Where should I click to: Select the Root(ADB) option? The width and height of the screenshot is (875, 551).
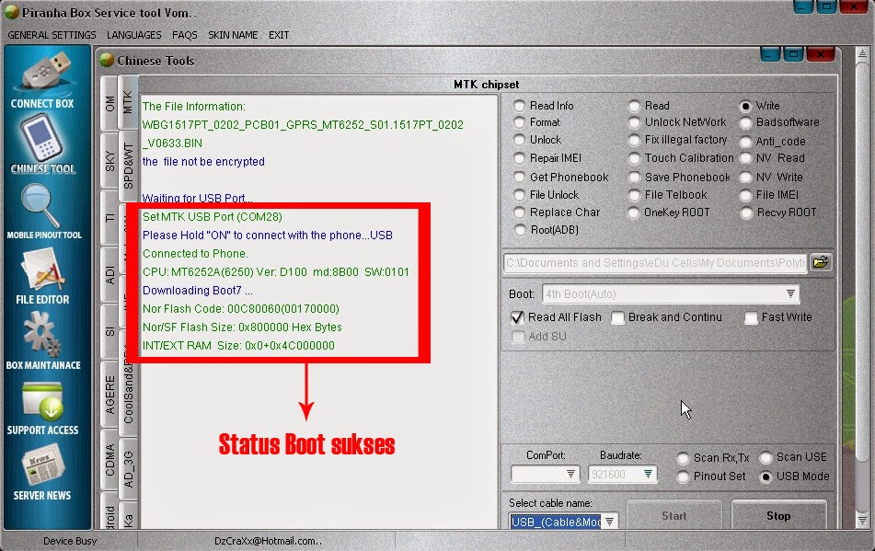coord(520,230)
